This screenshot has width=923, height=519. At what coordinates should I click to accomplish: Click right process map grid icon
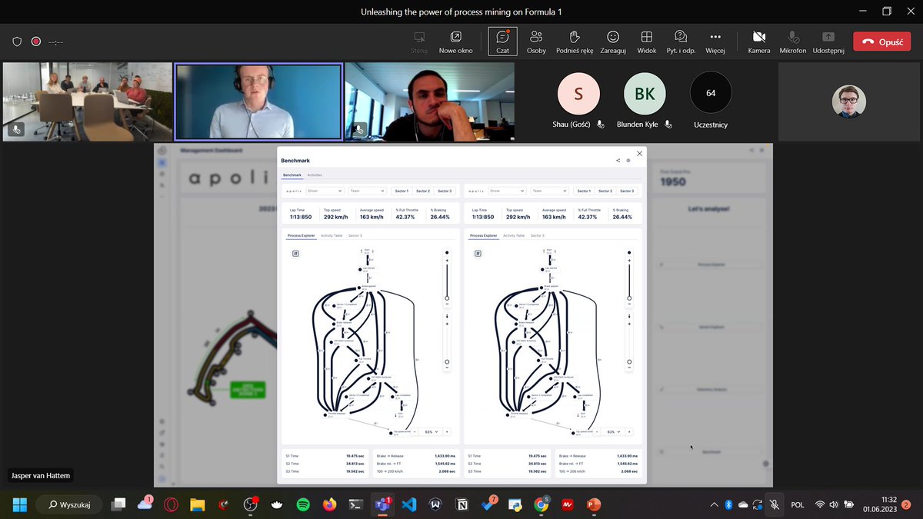point(477,253)
